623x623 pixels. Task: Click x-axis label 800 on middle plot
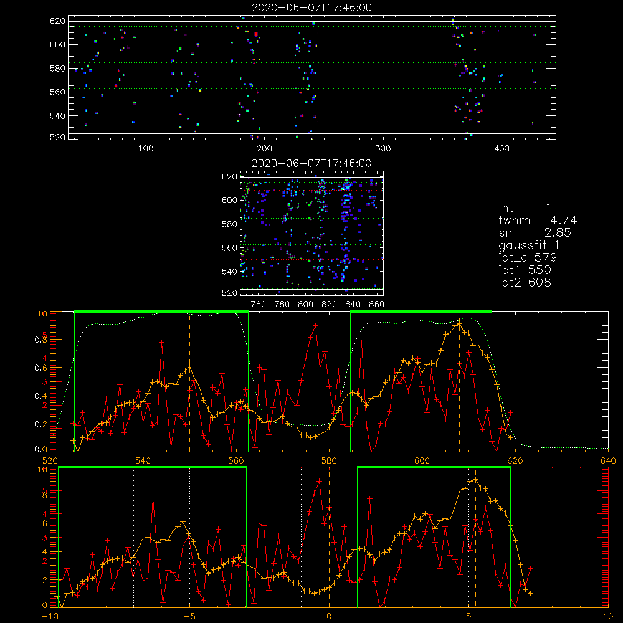pyautogui.click(x=305, y=305)
